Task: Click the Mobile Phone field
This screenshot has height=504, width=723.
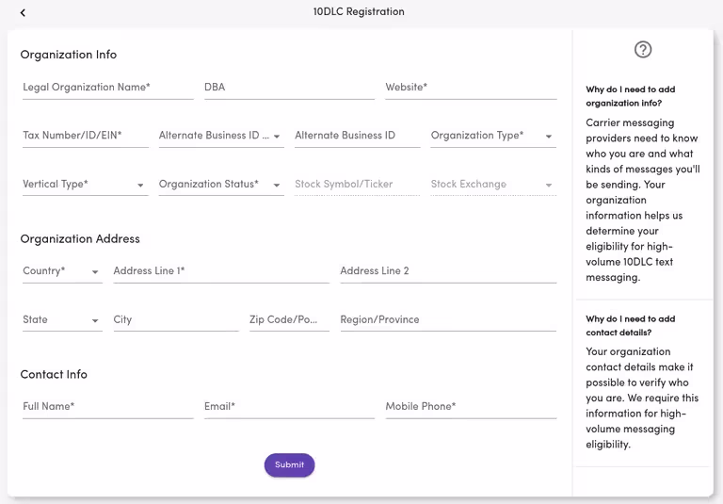Action: (471, 407)
